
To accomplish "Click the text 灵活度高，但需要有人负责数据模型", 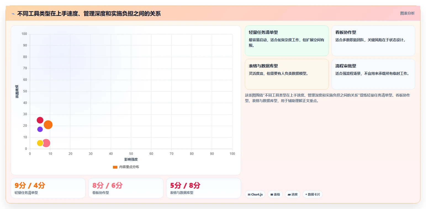I will coord(279,73).
